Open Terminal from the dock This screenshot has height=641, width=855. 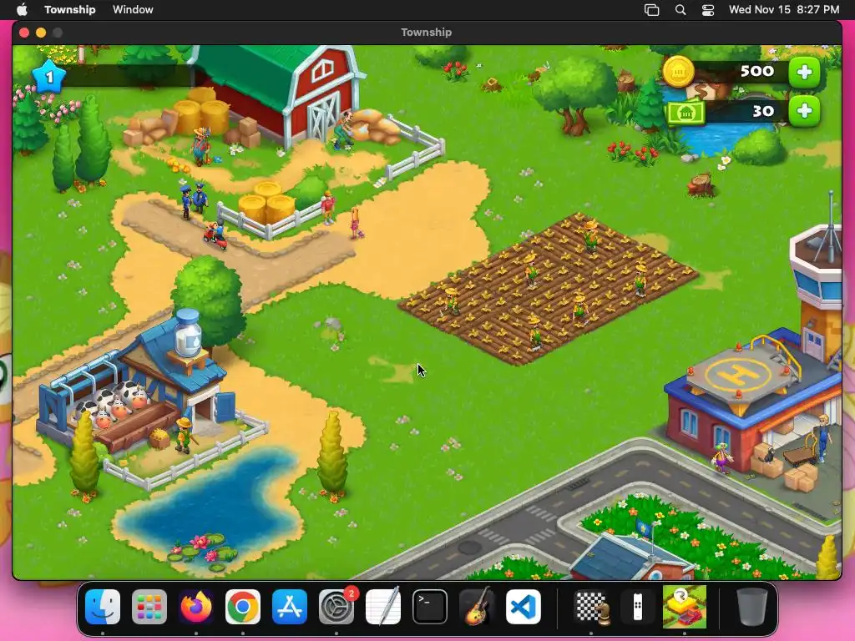(x=430, y=606)
